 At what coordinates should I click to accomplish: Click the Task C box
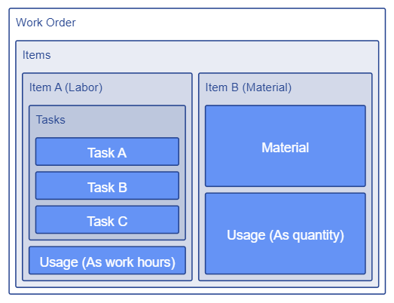pos(107,220)
